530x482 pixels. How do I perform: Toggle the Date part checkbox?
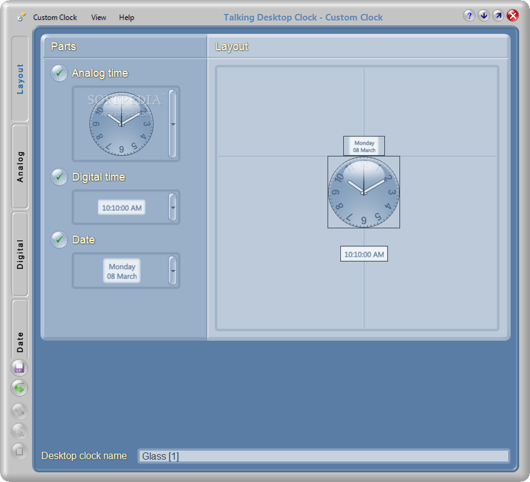point(59,239)
